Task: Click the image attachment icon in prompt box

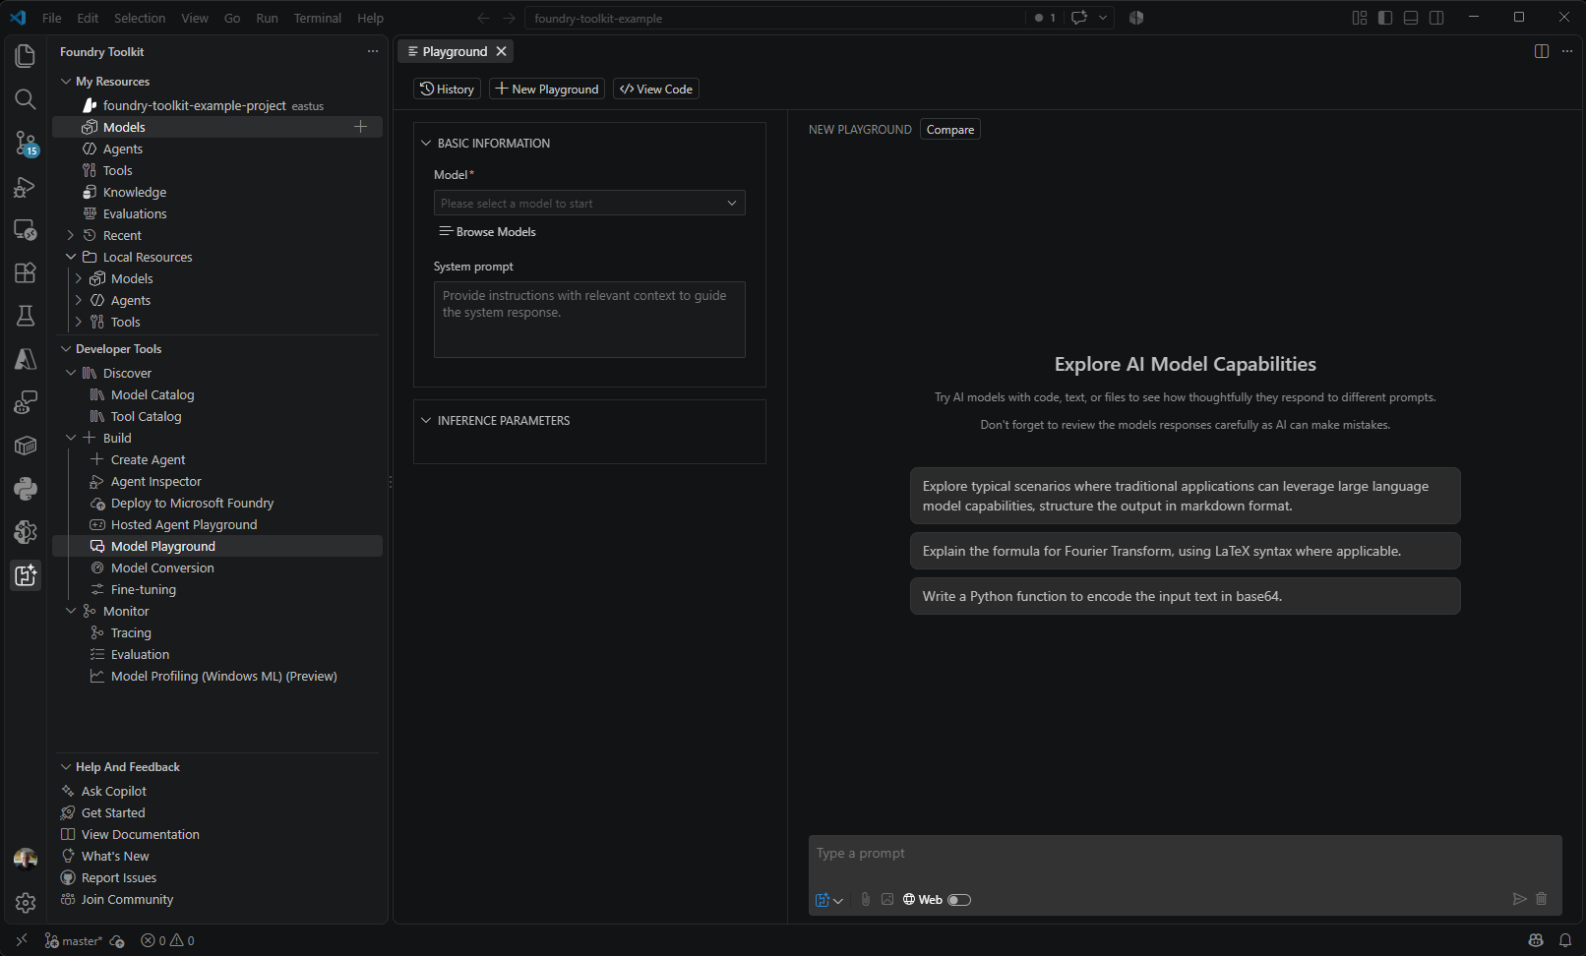Action: pyautogui.click(x=887, y=899)
